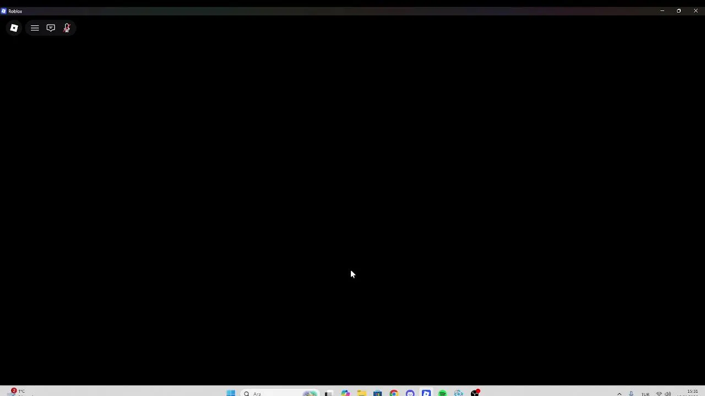
Task: Unmute the Roblox voice chat microphone
Action: click(67, 28)
